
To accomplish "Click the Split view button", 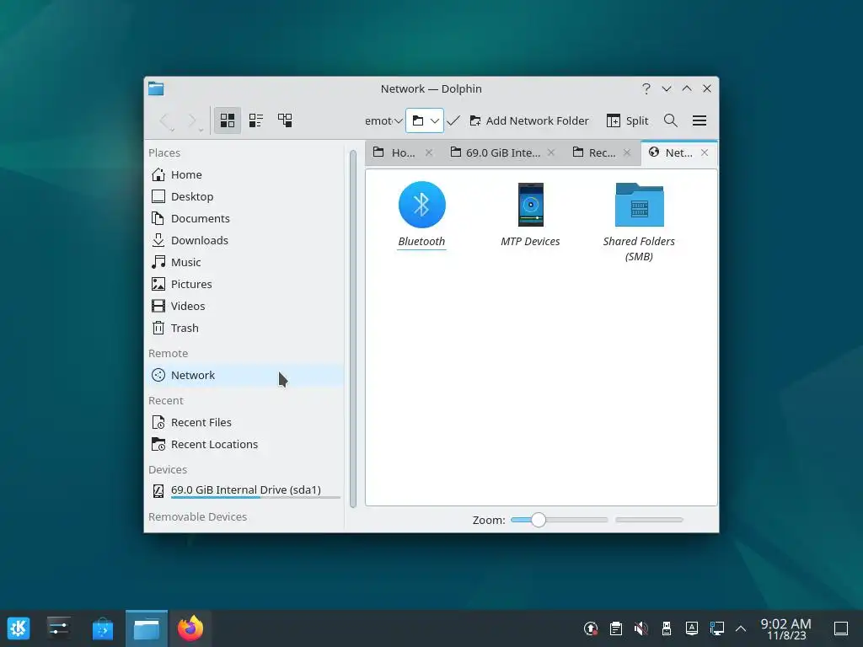I will click(x=627, y=120).
